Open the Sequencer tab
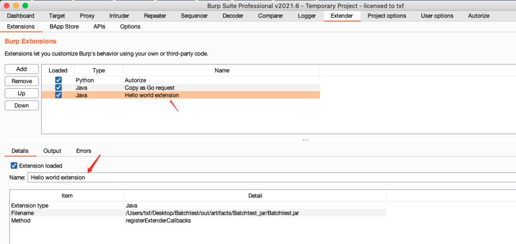Viewport: 516px width, 244px height. pyautogui.click(x=194, y=16)
